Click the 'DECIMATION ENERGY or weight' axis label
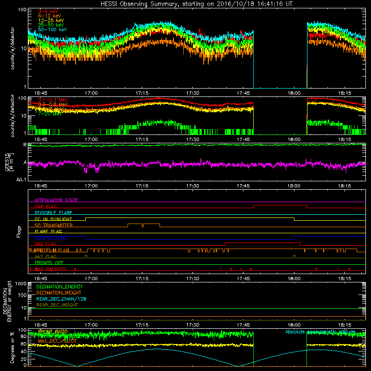Screen dimensions: 371x371 coord(7,301)
